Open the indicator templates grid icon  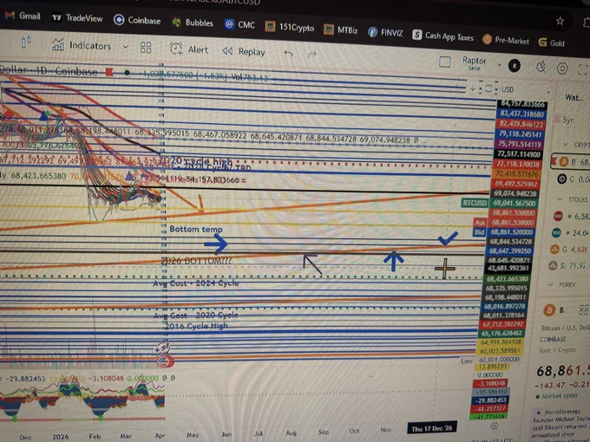tap(146, 48)
